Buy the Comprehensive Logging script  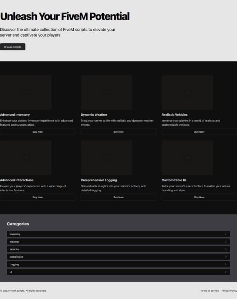(x=118, y=197)
